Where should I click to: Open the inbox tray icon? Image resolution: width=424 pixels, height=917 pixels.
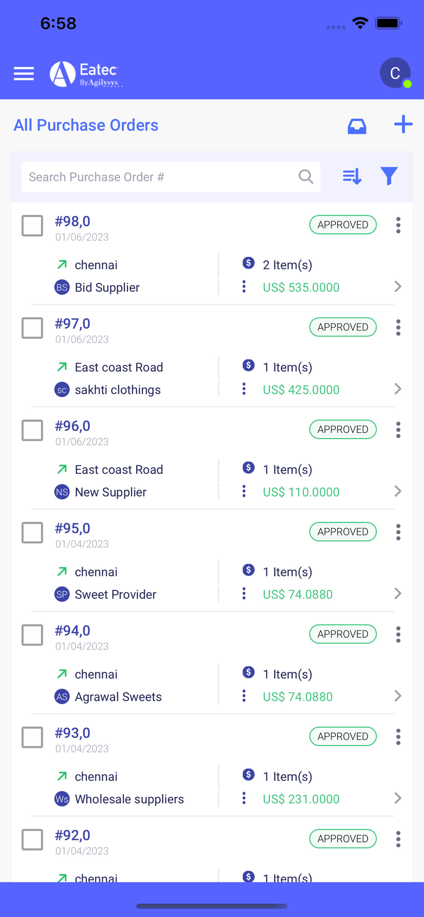click(x=357, y=126)
